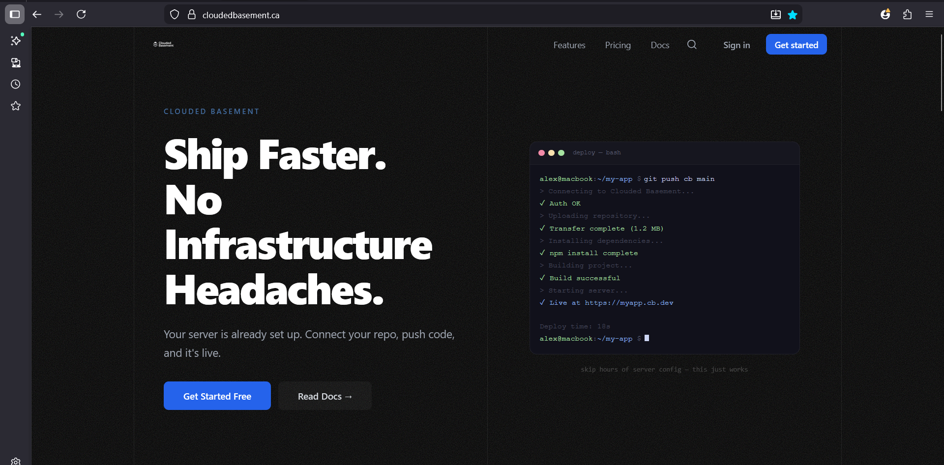Open the Features nav item
Image resolution: width=944 pixels, height=465 pixels.
569,45
